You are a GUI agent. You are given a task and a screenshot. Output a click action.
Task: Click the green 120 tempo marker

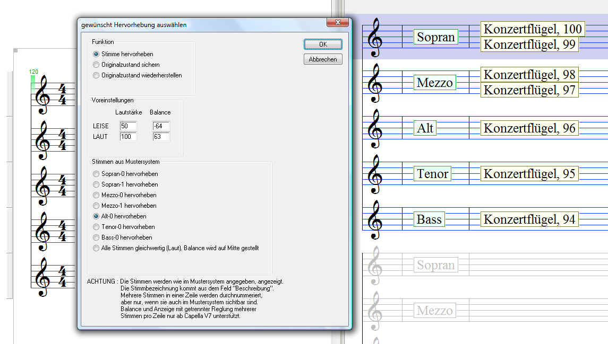coord(34,72)
